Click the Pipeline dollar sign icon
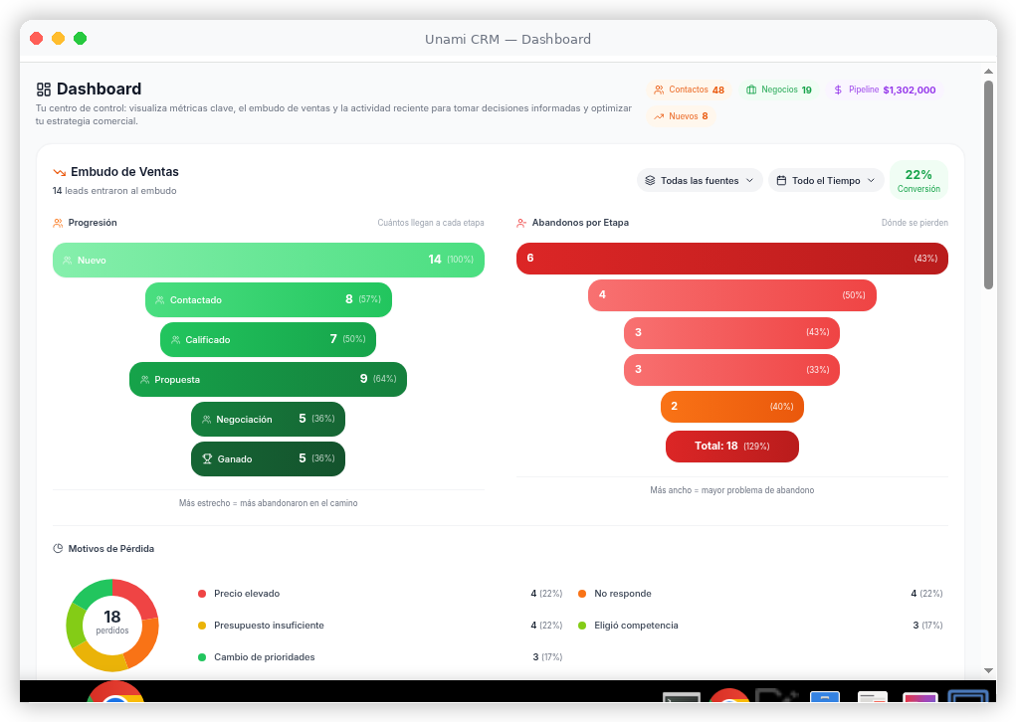The width and height of the screenshot is (1016, 722). point(839,89)
